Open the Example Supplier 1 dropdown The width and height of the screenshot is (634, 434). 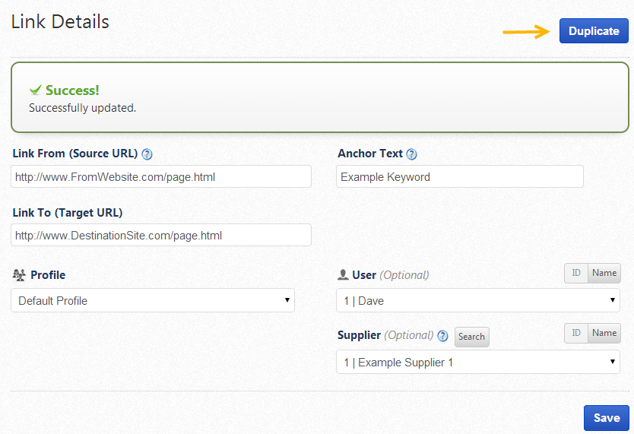pyautogui.click(x=477, y=362)
